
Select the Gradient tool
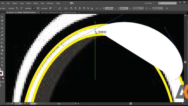[2, 50]
